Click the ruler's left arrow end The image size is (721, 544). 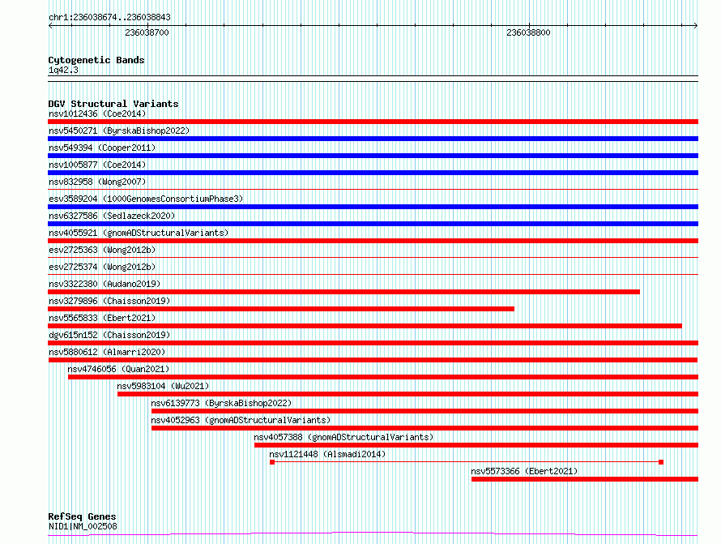(x=50, y=26)
